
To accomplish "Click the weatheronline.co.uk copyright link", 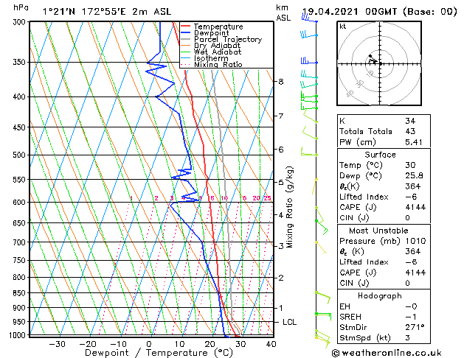I will coord(387,353).
